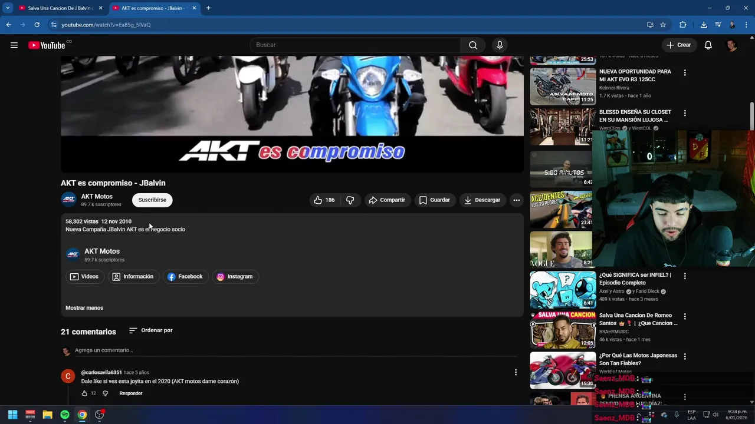
Task: Like the video with 186 likes
Action: [324, 200]
